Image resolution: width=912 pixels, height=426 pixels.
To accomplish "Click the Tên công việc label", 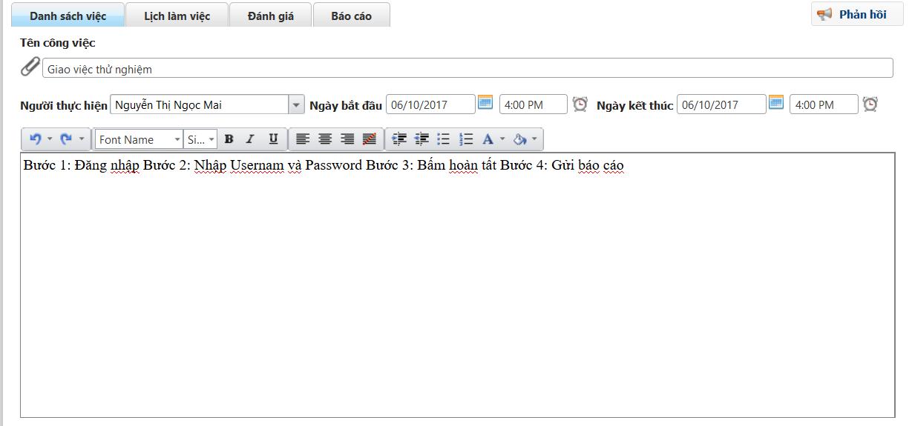I will point(58,43).
